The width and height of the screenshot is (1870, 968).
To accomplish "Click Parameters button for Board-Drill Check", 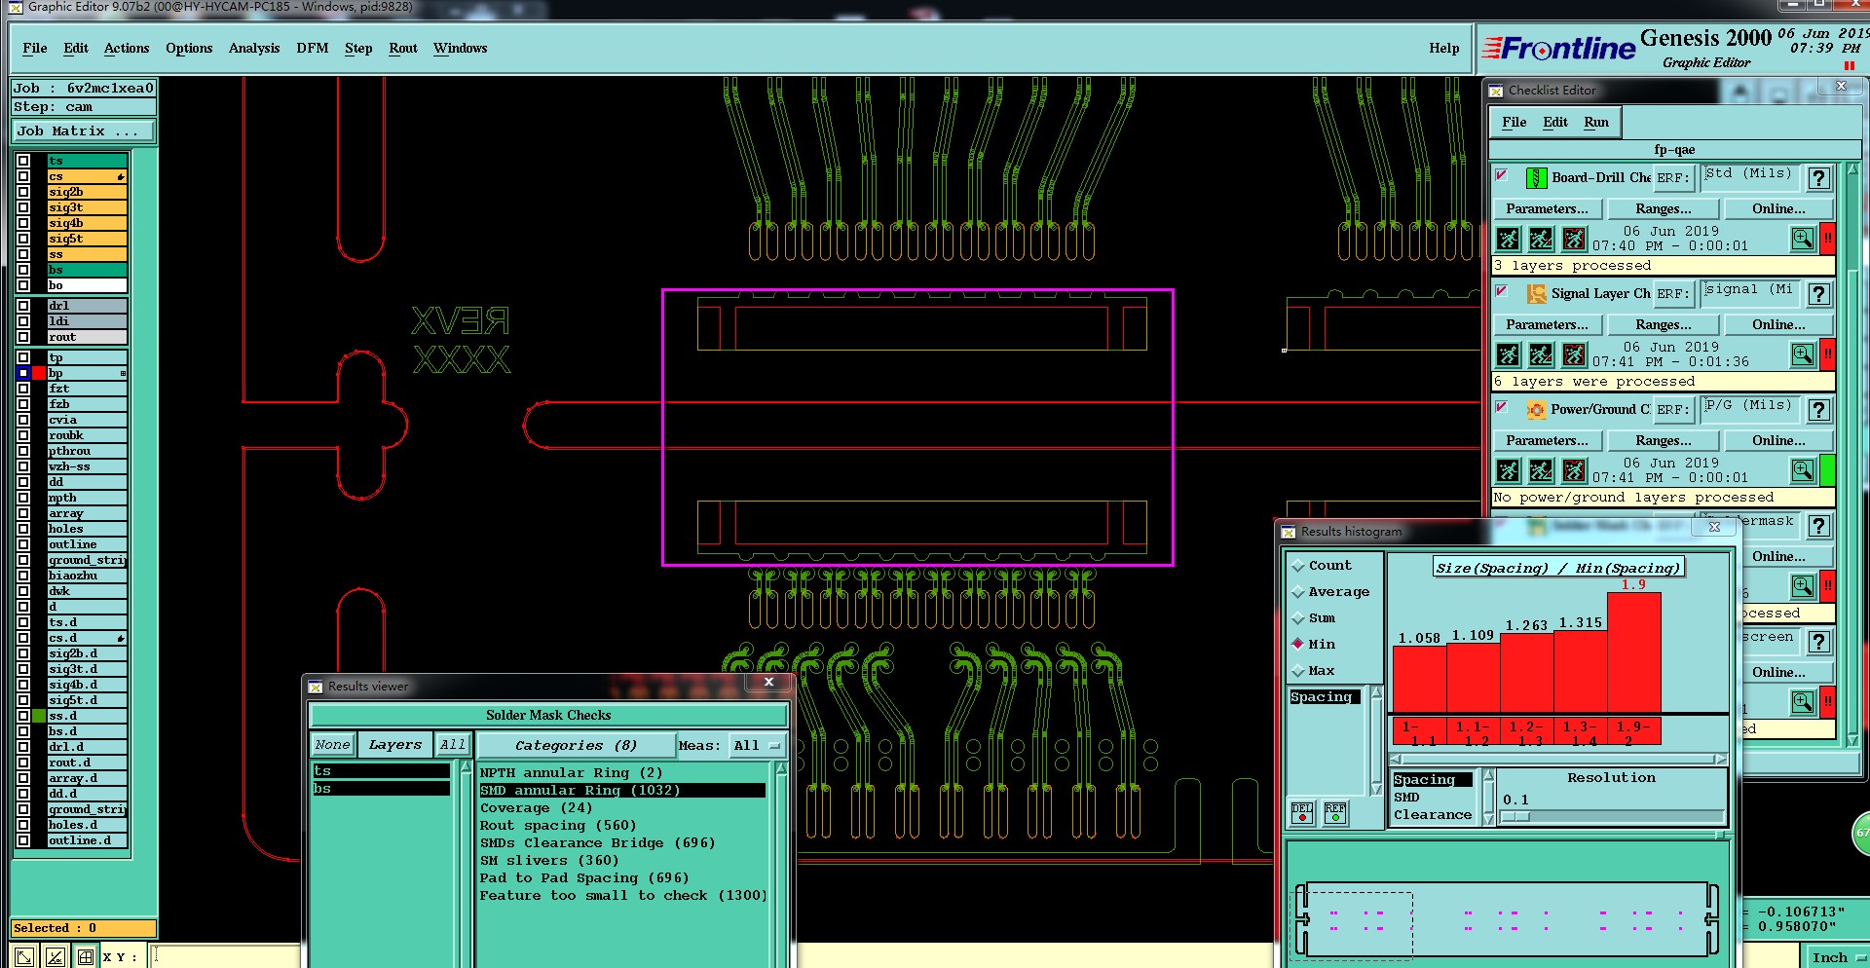I will [1547, 209].
